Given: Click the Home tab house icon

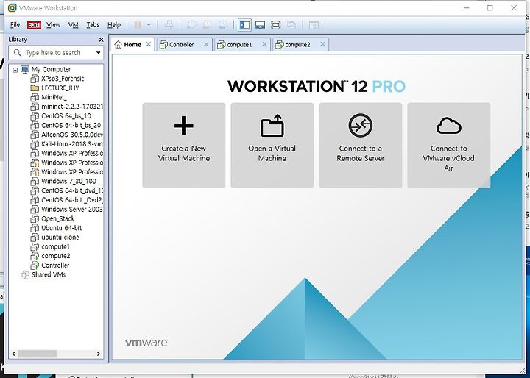Looking at the screenshot, I should [x=118, y=44].
